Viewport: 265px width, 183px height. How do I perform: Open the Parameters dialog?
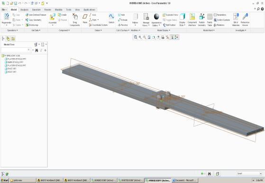(x=220, y=15)
